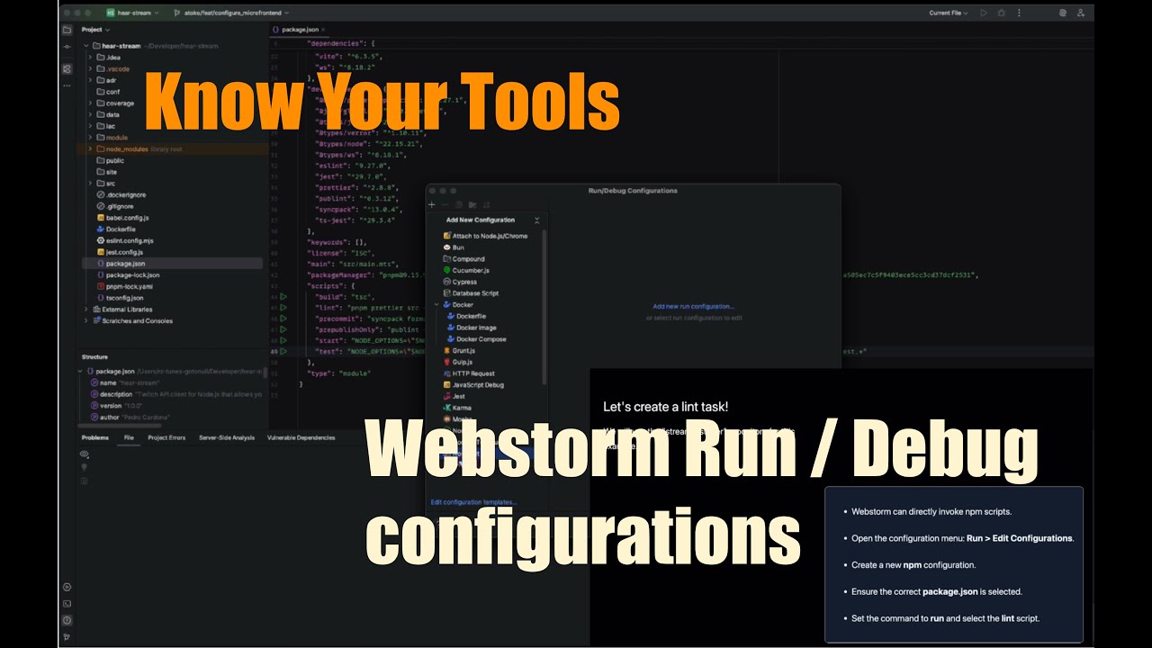Click Edit configuration templates link
Viewport: 1152px width, 648px height.
point(474,502)
